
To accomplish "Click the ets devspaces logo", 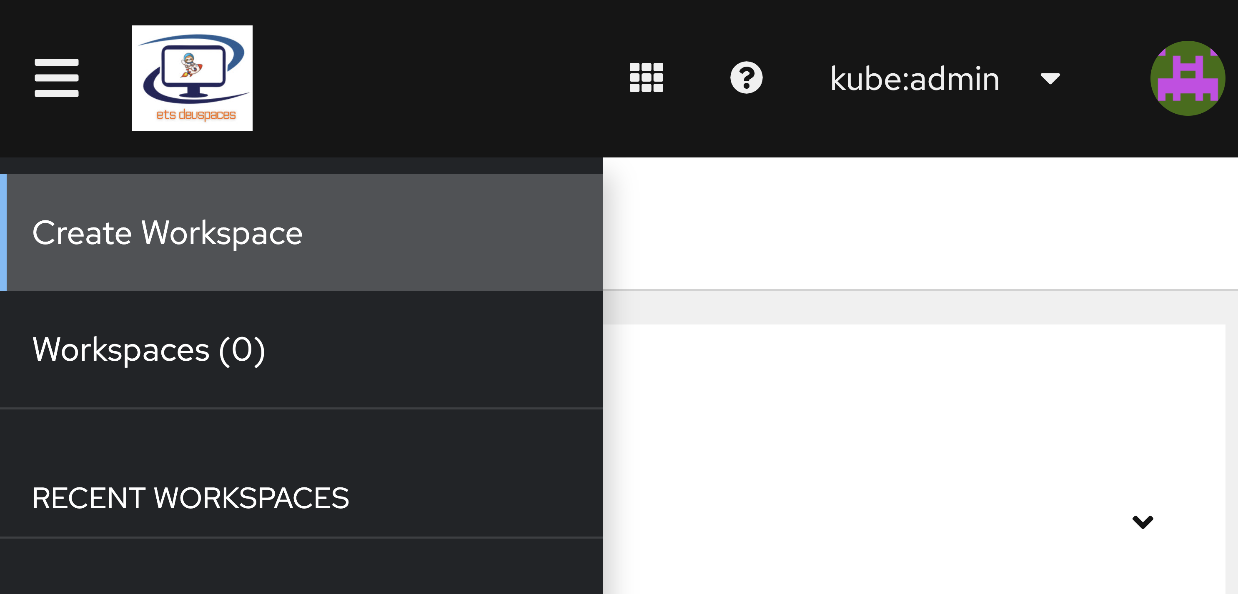I will pos(192,78).
